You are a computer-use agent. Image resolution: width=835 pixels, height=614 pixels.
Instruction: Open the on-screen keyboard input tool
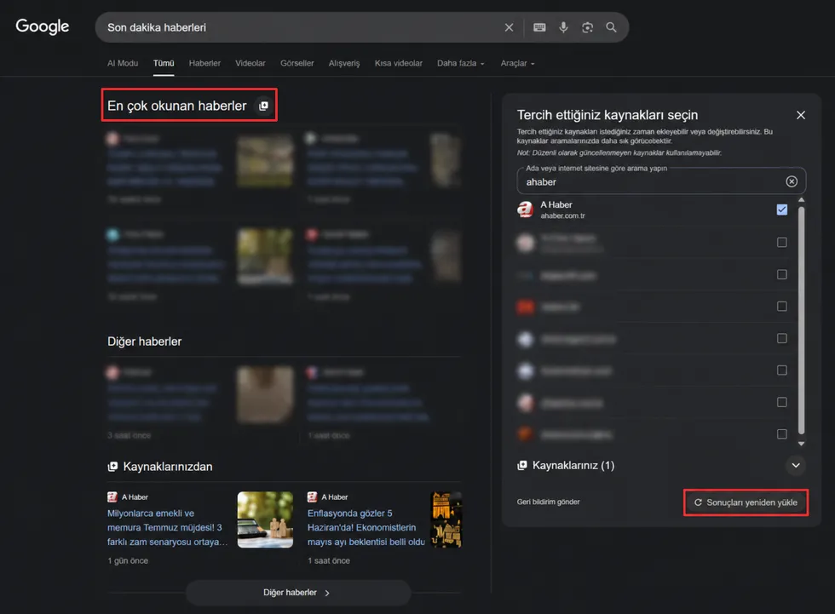pyautogui.click(x=539, y=27)
